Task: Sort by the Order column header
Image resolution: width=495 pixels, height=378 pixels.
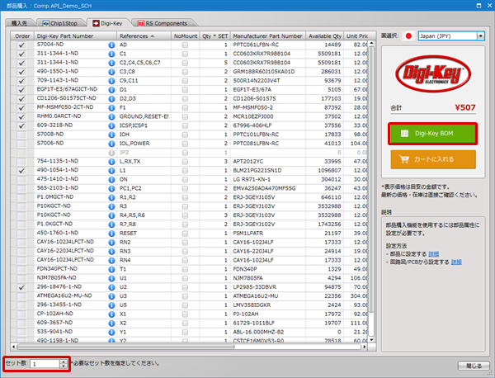Action: pyautogui.click(x=22, y=36)
